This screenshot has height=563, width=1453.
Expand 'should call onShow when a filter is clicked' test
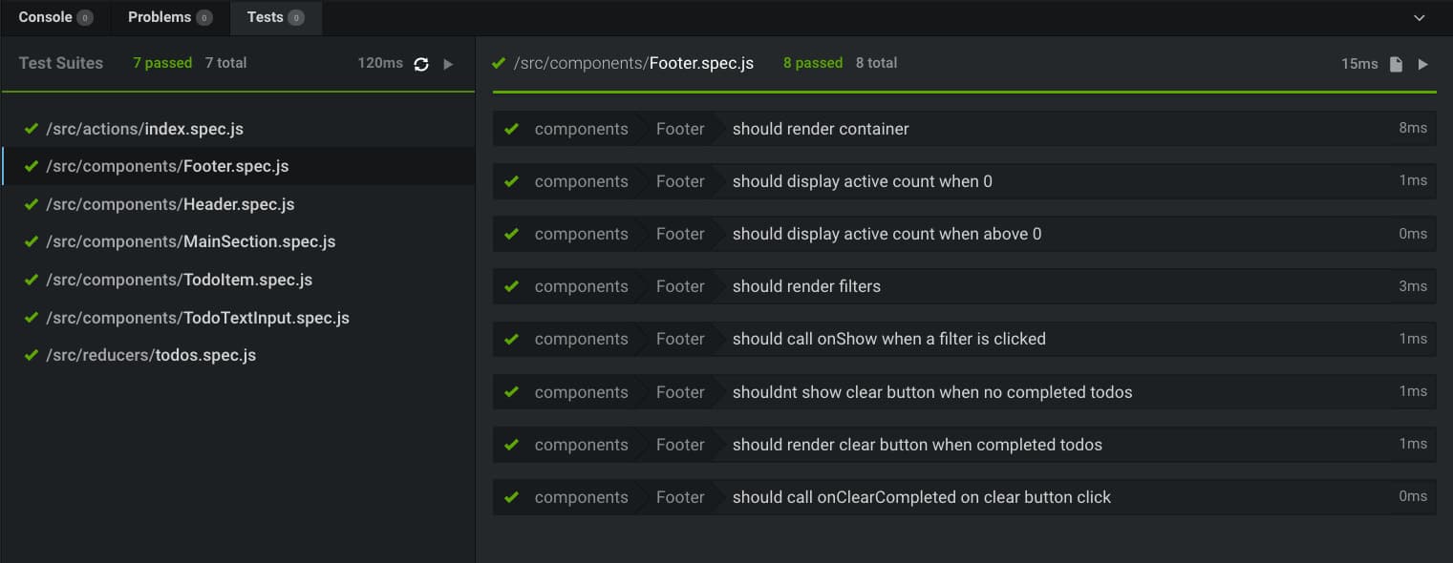(x=888, y=339)
